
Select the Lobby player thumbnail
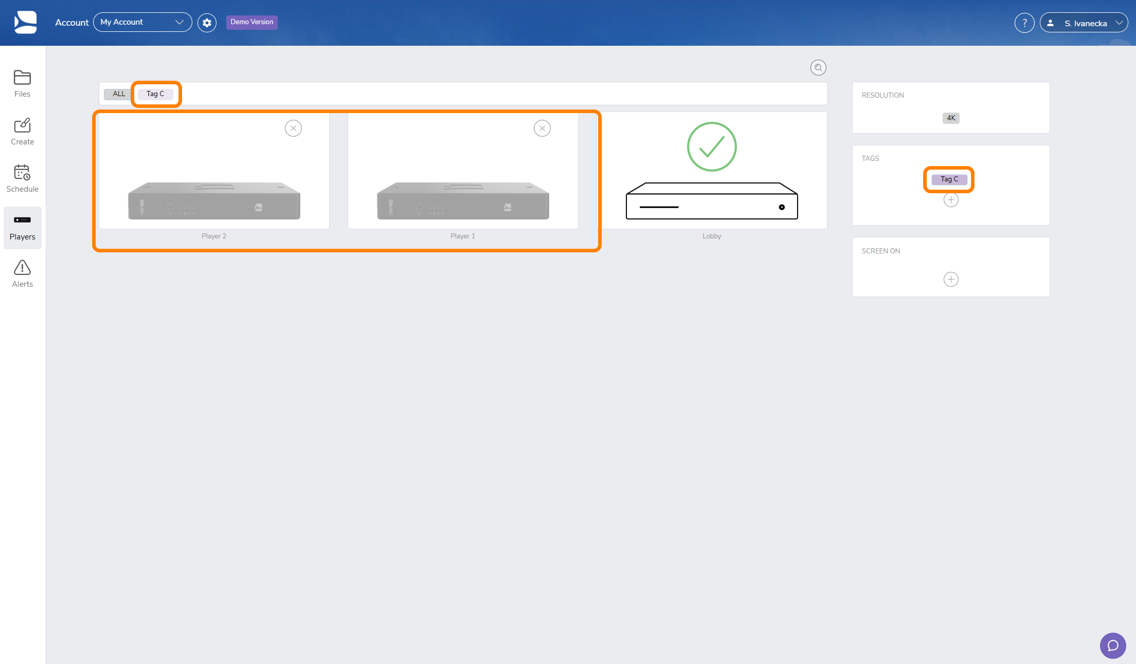coord(712,201)
